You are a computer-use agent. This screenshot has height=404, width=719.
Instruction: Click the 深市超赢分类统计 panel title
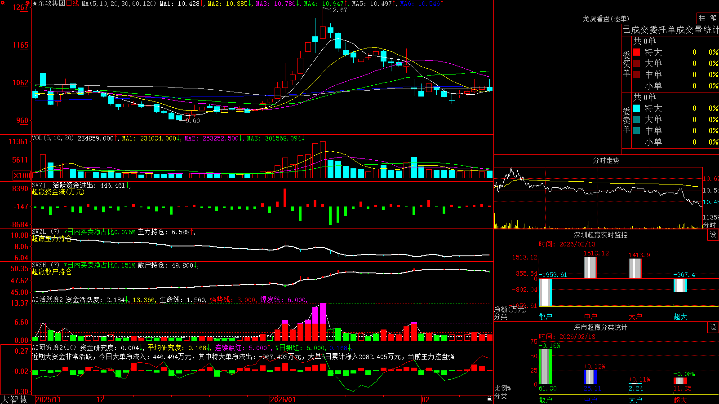pyautogui.click(x=601, y=327)
